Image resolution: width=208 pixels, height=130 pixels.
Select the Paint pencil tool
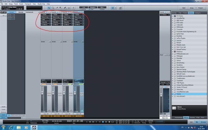(65, 8)
